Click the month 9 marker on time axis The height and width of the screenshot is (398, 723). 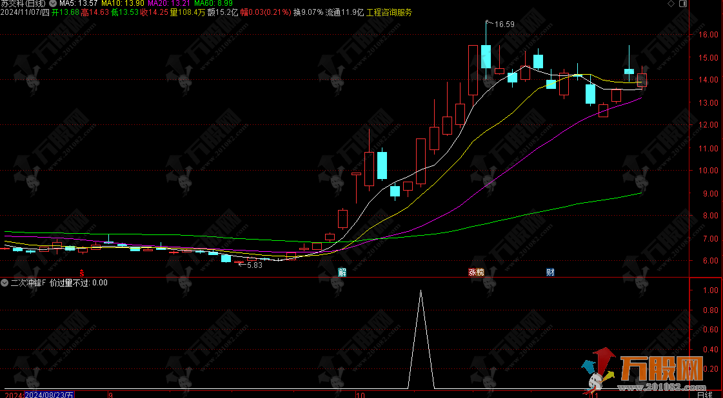(x=110, y=395)
